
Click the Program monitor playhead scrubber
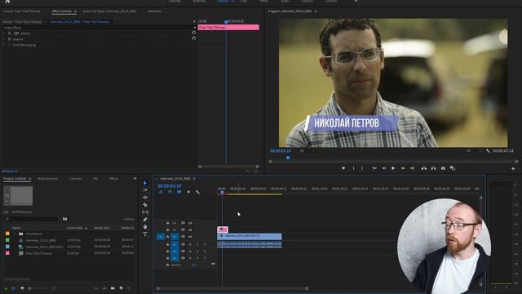point(288,158)
